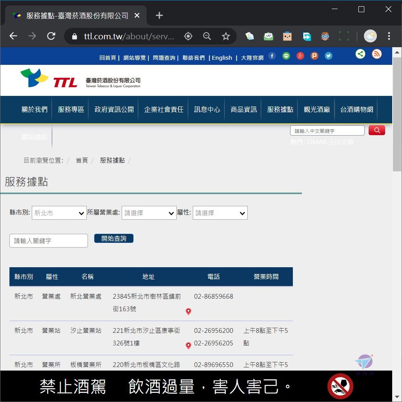Click the address bar URL

coord(129,36)
